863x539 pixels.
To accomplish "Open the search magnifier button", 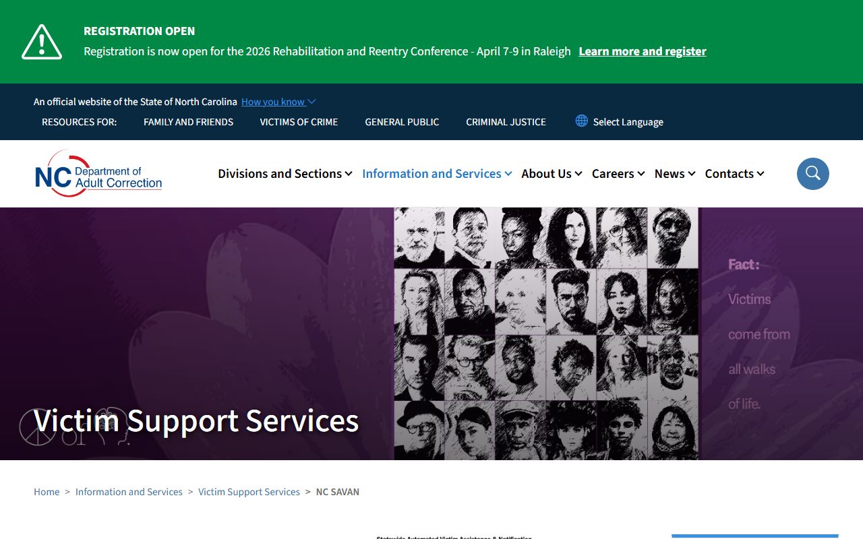I will point(813,174).
